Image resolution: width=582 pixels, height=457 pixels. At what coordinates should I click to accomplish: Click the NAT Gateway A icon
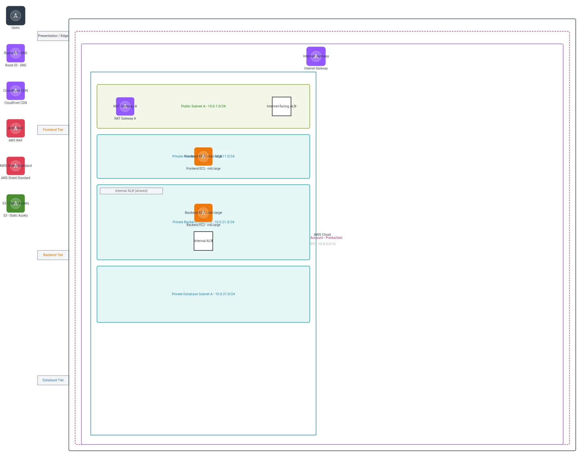click(x=125, y=106)
